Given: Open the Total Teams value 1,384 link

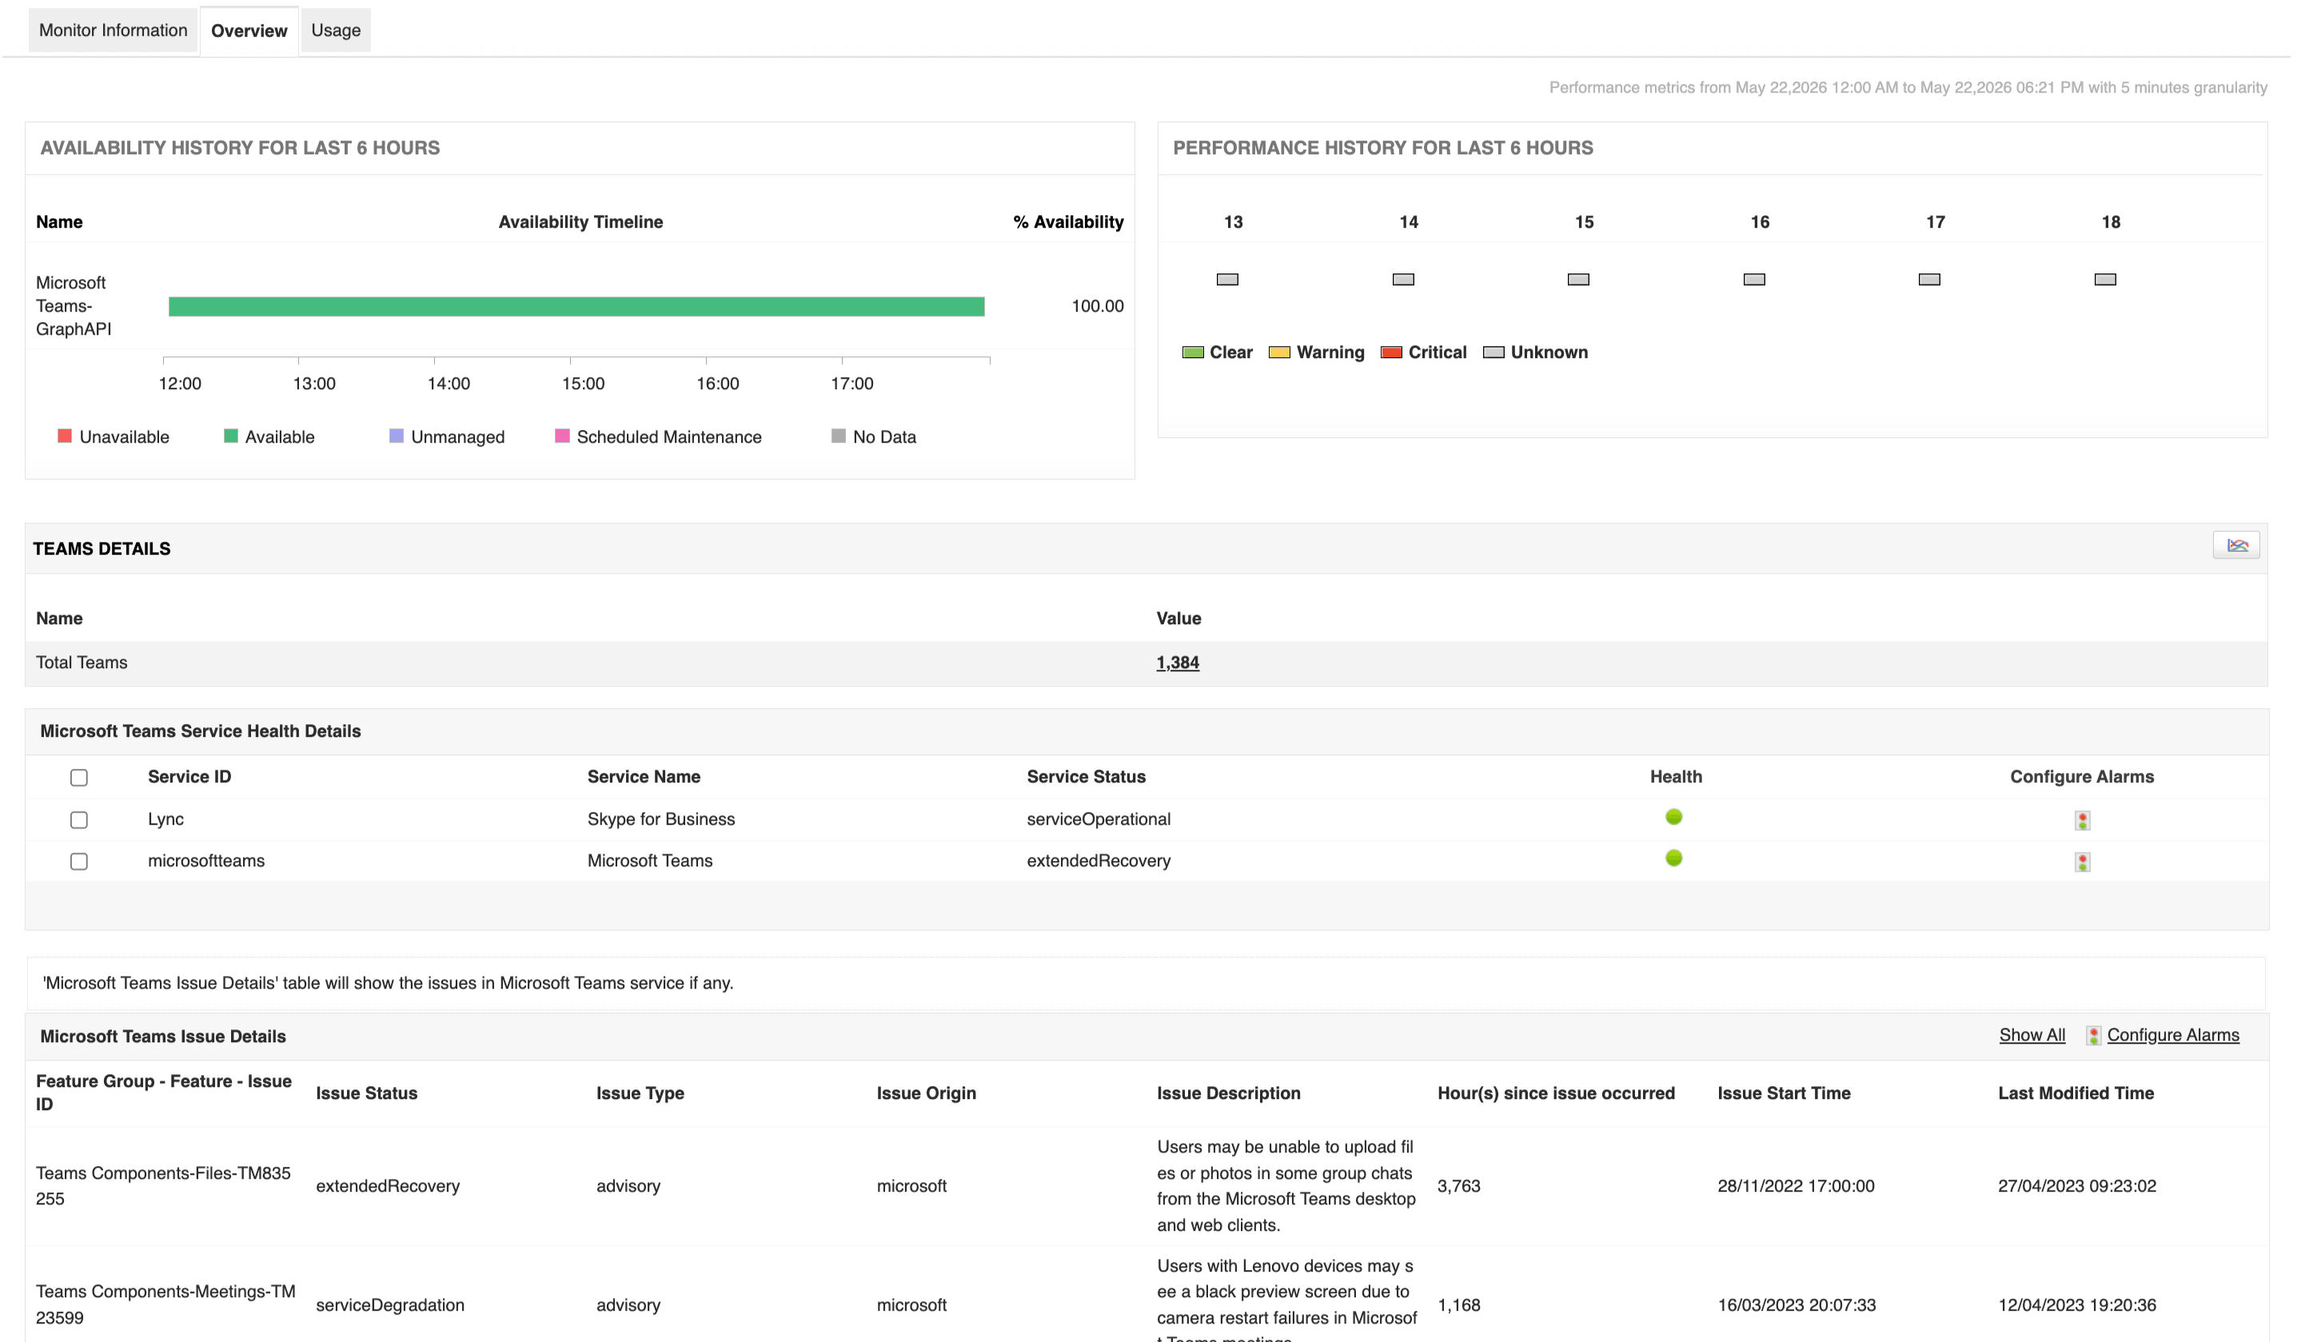Looking at the screenshot, I should click(x=1177, y=663).
